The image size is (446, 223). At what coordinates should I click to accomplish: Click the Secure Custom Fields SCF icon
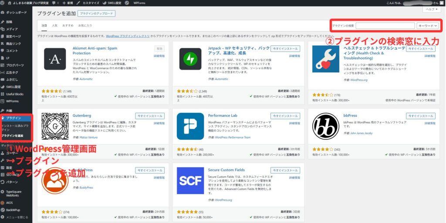(190, 180)
